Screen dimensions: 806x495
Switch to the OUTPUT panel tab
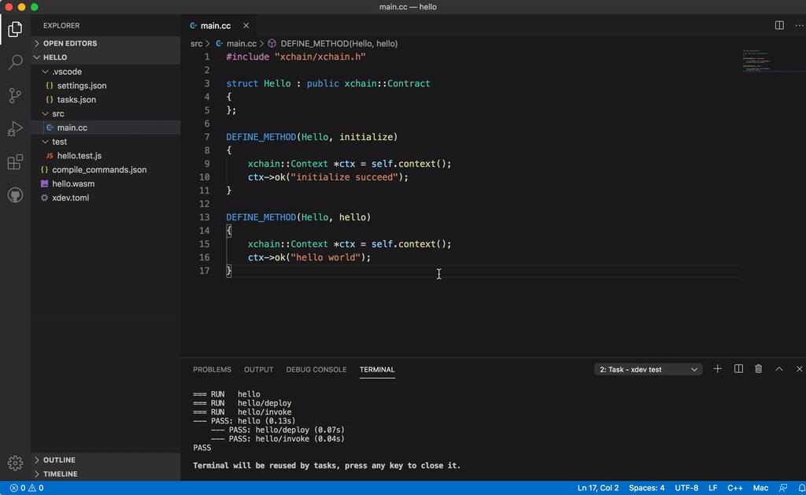pyautogui.click(x=258, y=370)
